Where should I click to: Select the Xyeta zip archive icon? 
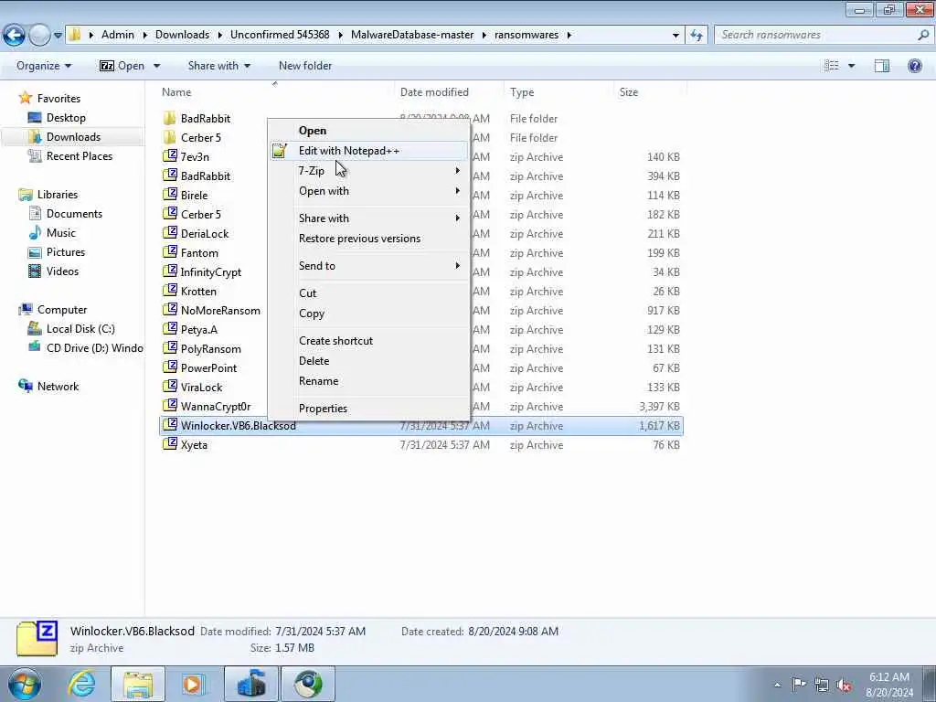170,444
